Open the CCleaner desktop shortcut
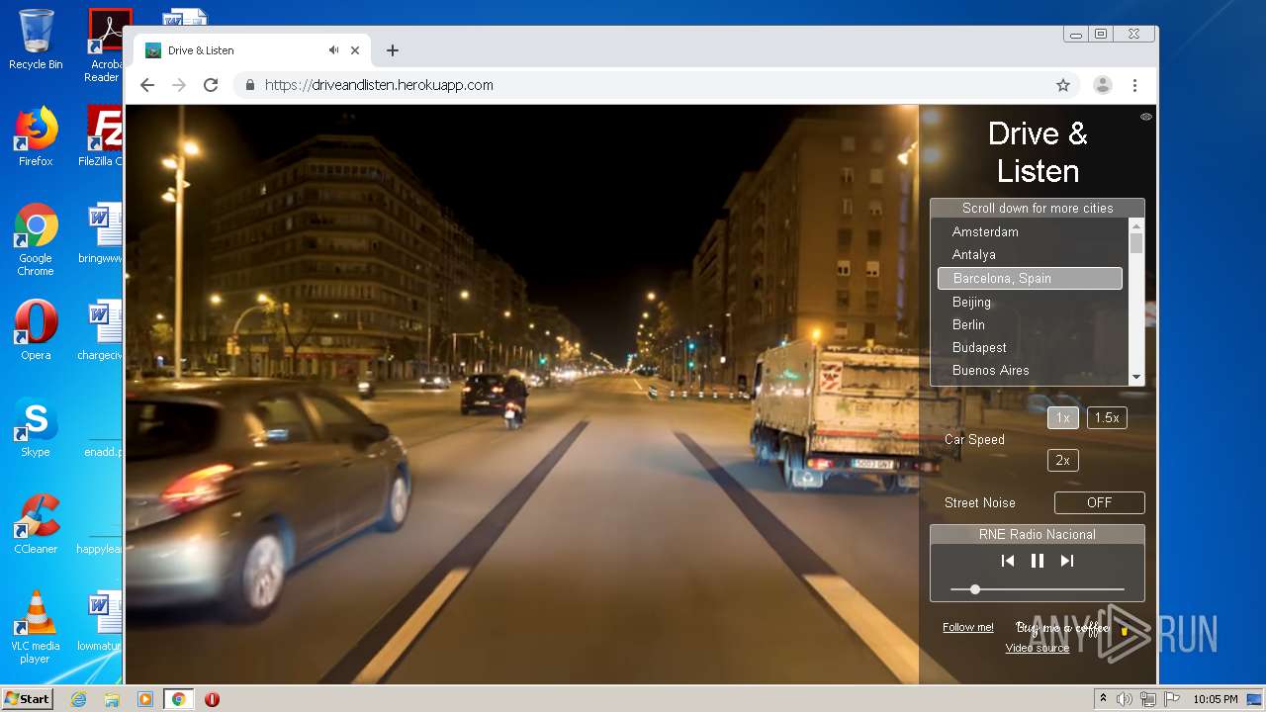This screenshot has height=712, width=1266. (x=36, y=524)
